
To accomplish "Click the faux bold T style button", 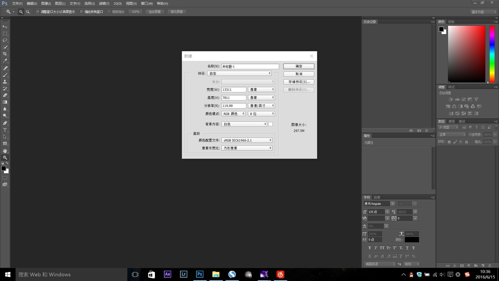I will point(370,248).
